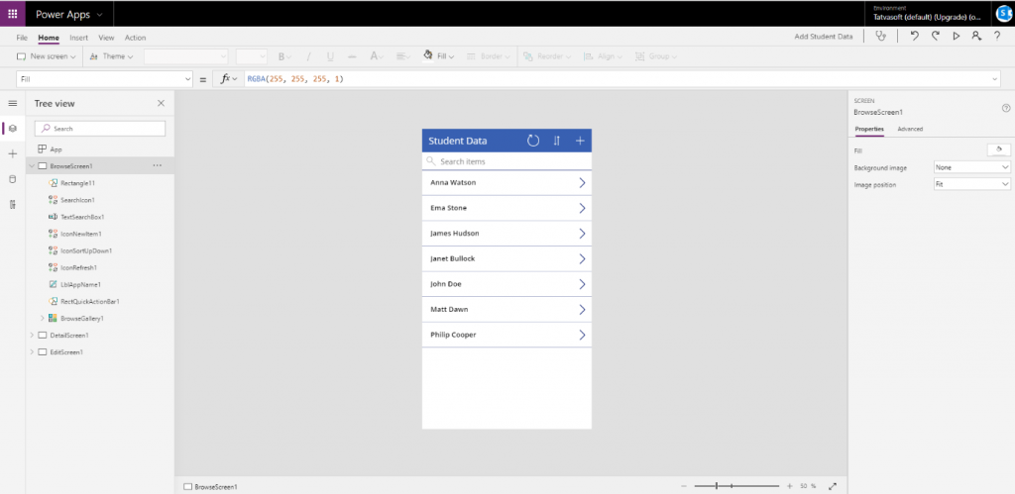
Task: Close the Tree view panel
Action: pyautogui.click(x=162, y=104)
